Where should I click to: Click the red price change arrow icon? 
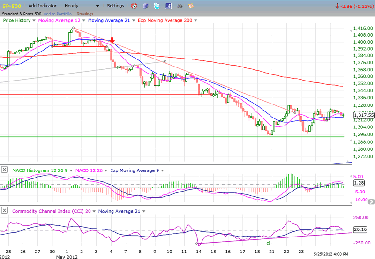coord(337,6)
